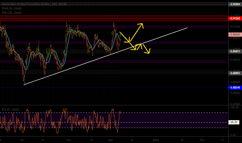Click the Oct label on time axis

23,139
